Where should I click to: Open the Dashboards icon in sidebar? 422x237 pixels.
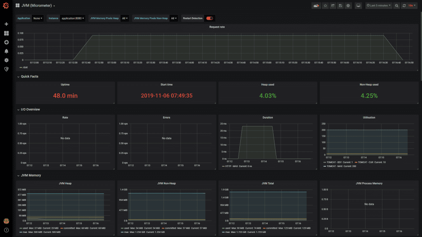tap(6, 33)
